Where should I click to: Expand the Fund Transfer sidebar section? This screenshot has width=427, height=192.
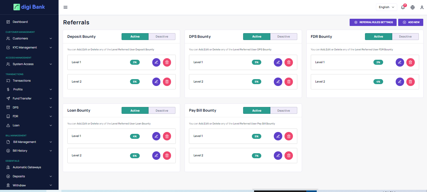[29, 99]
